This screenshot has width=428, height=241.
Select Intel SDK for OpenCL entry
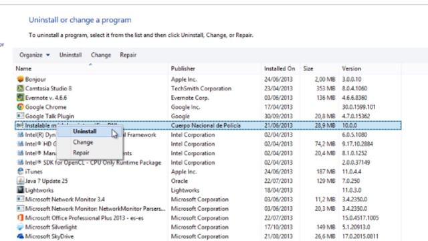tap(93, 162)
